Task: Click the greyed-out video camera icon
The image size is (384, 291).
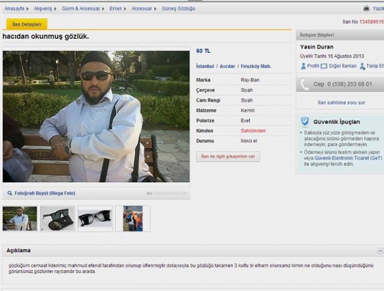Action: click(149, 193)
